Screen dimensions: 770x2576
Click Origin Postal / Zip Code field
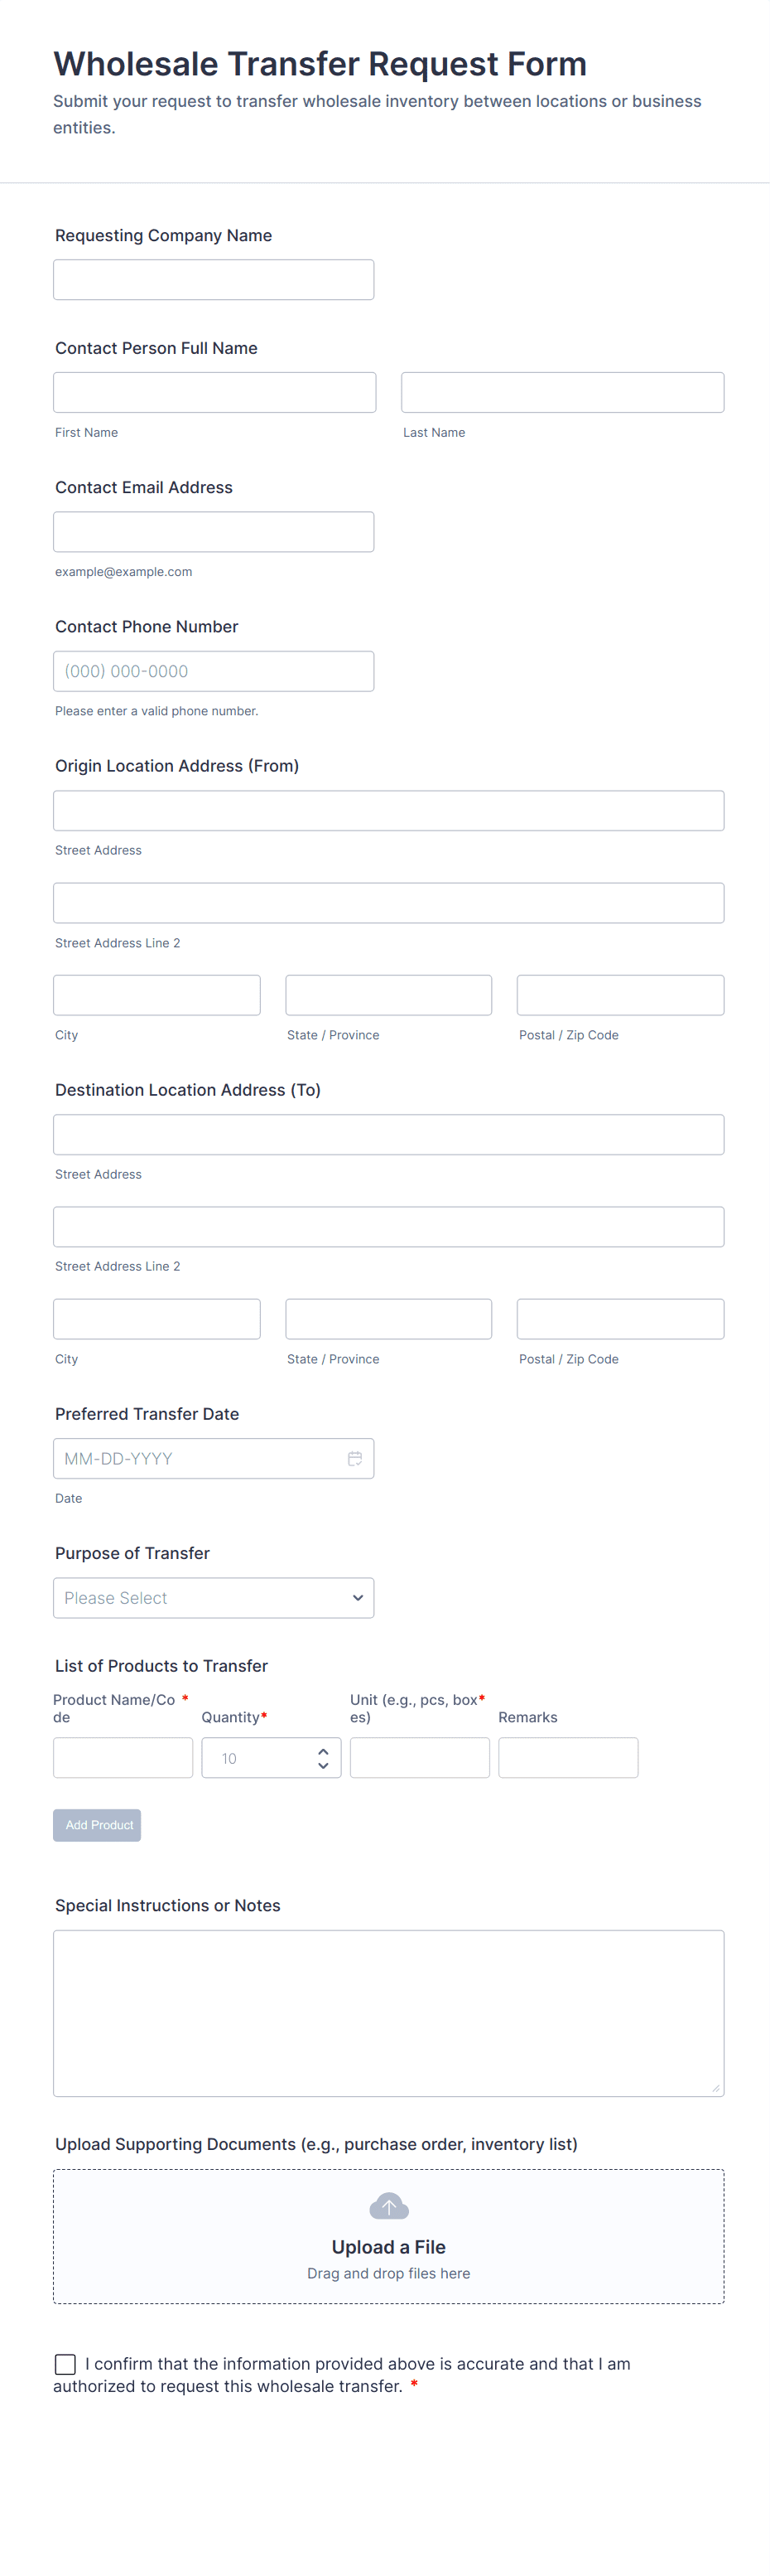[620, 995]
